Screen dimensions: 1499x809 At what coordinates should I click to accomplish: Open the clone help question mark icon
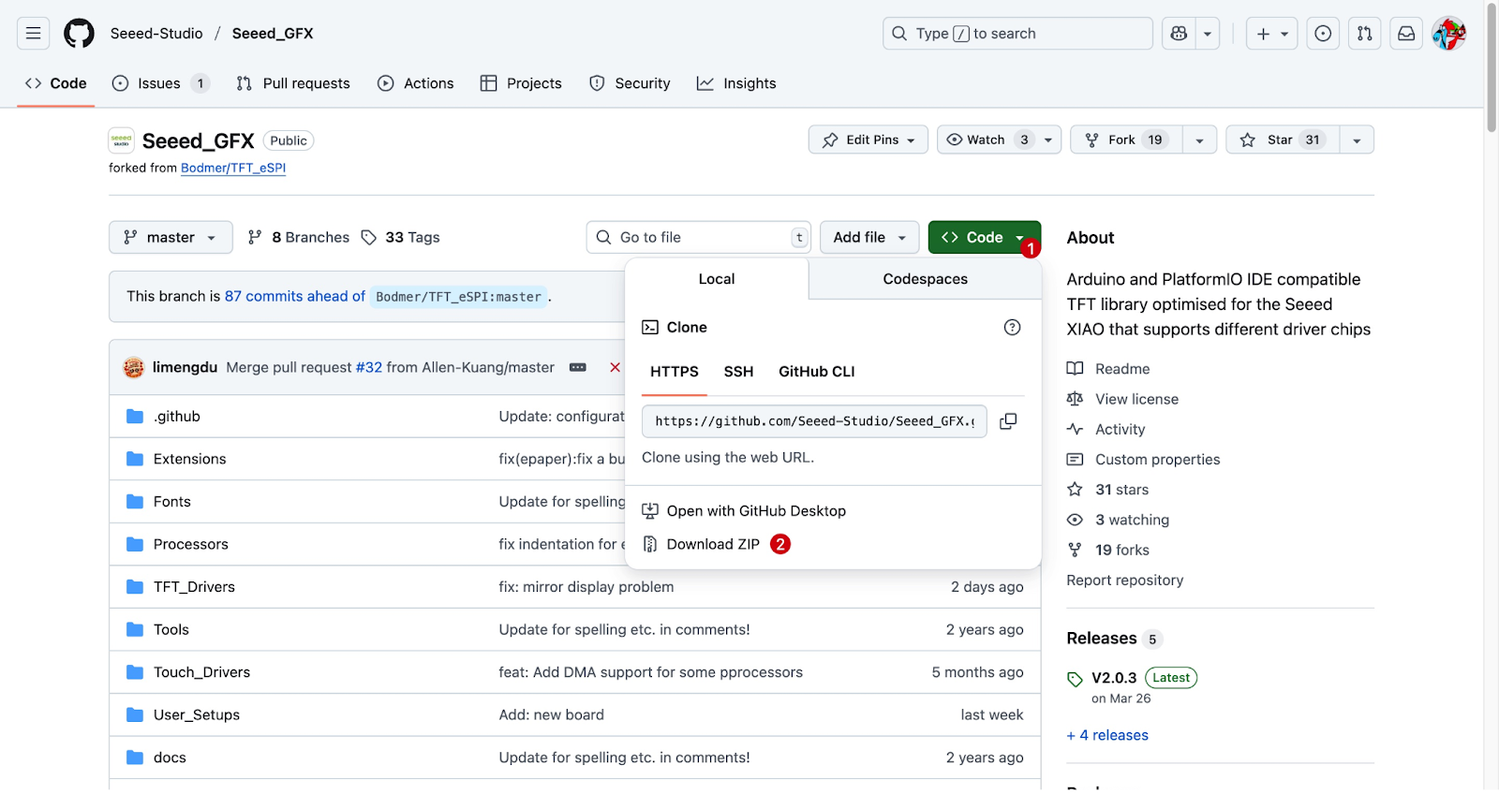[x=1012, y=327]
